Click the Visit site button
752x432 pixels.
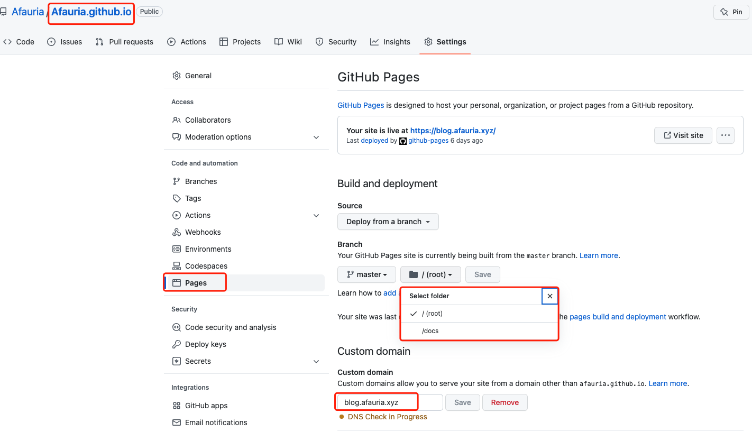(683, 135)
